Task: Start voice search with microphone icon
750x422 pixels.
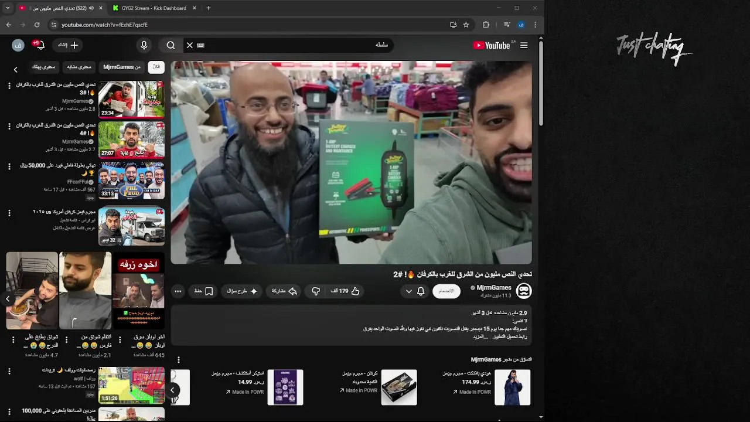Action: tap(144, 45)
